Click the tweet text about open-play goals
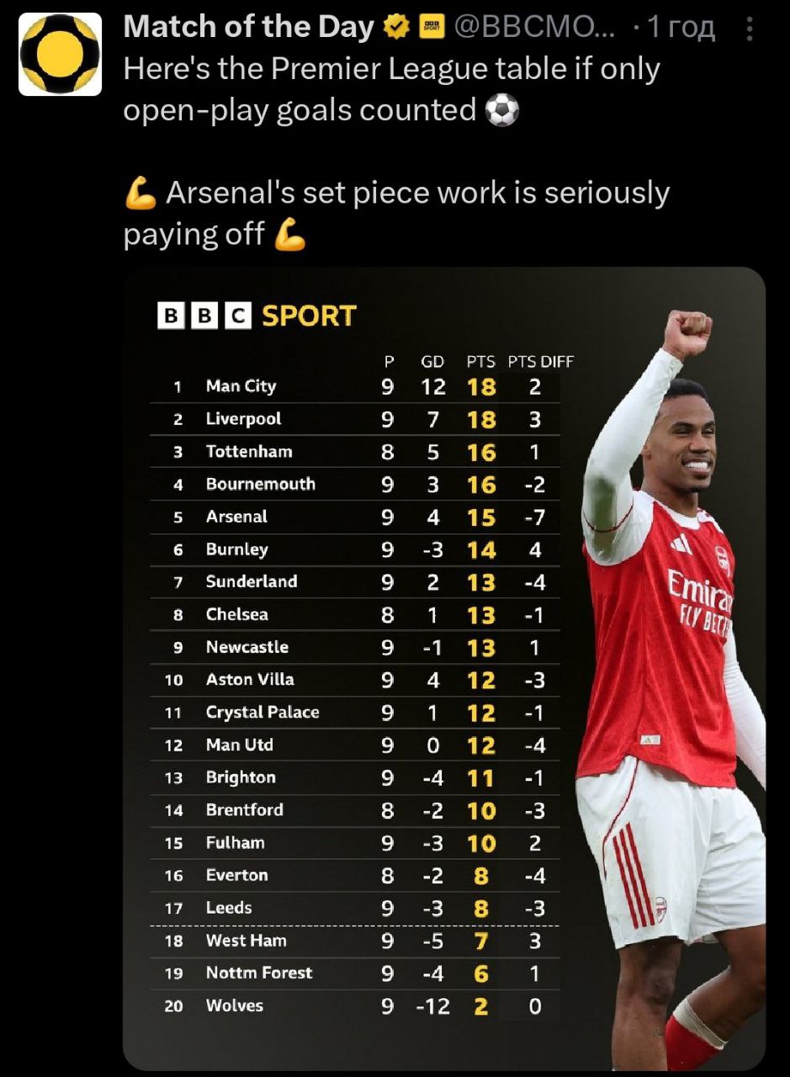The width and height of the screenshot is (790, 1077). pos(391,89)
